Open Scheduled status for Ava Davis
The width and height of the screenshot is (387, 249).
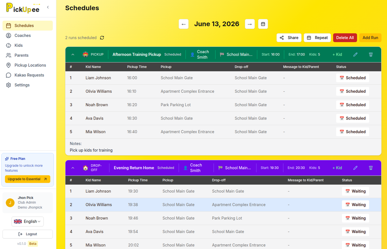(x=352, y=118)
